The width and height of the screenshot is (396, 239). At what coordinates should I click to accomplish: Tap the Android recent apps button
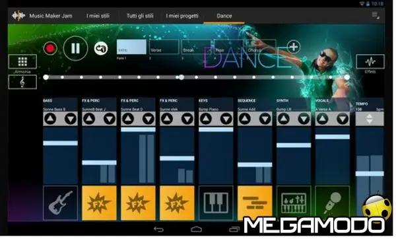click(234, 229)
